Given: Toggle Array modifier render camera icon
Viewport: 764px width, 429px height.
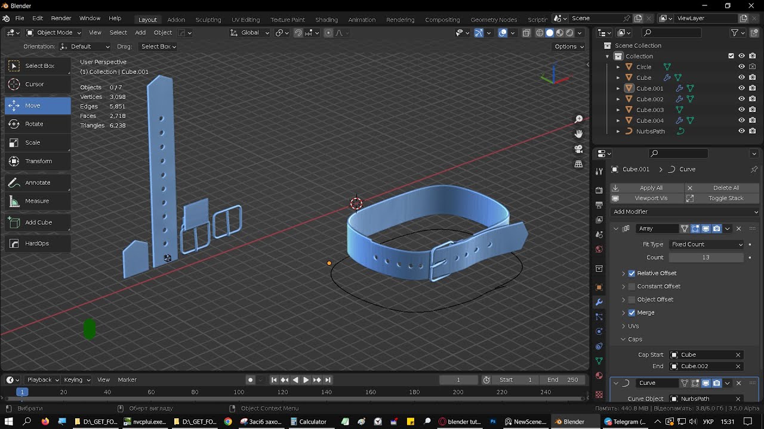Looking at the screenshot, I should pos(717,228).
